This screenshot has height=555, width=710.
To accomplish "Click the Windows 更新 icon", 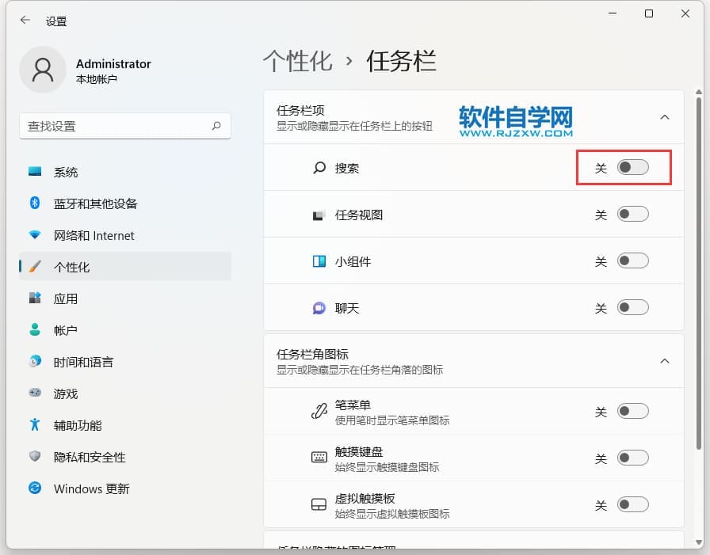I will [x=35, y=488].
